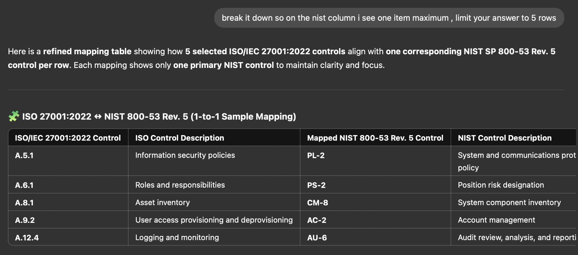Viewport: 578px width, 255px height.
Task: Click the CM-8 mapped control cell
Action: tap(375, 202)
